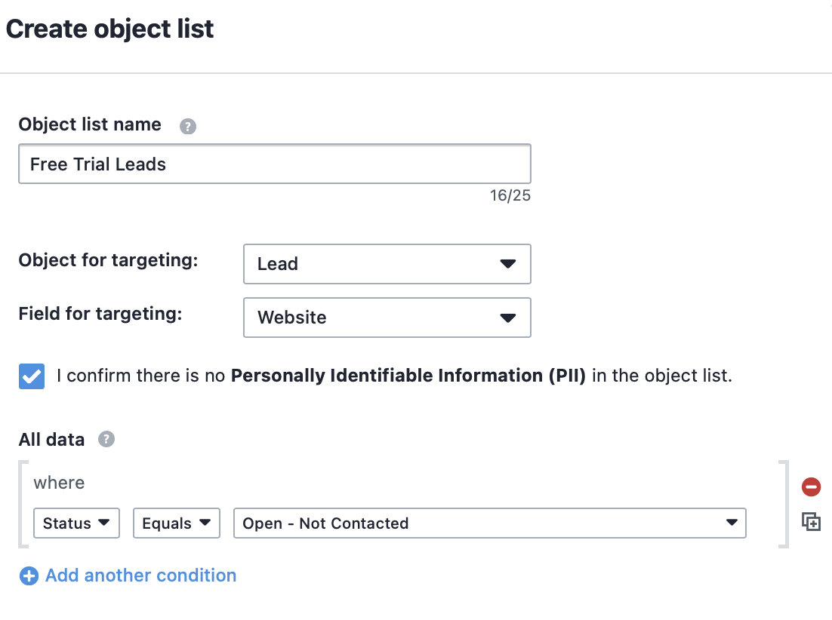
Task: Click the Object list name label
Action: pyautogui.click(x=90, y=124)
